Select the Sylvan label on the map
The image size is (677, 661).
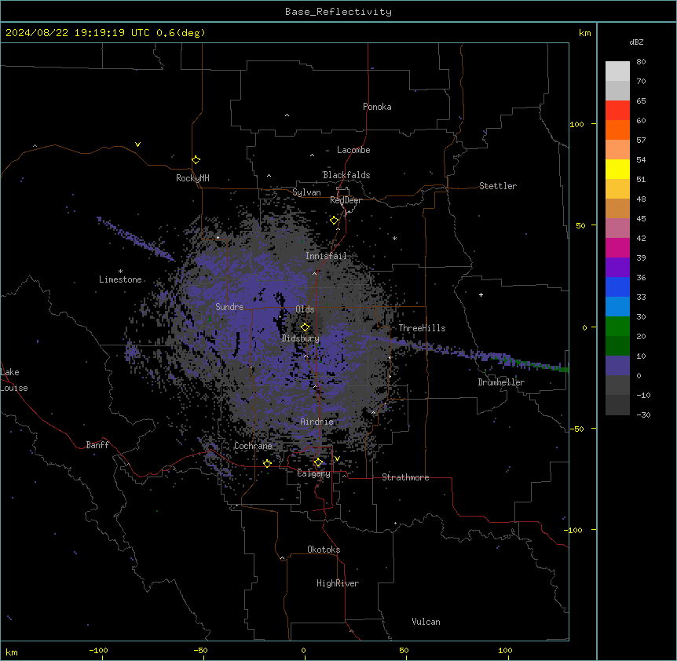coord(306,192)
